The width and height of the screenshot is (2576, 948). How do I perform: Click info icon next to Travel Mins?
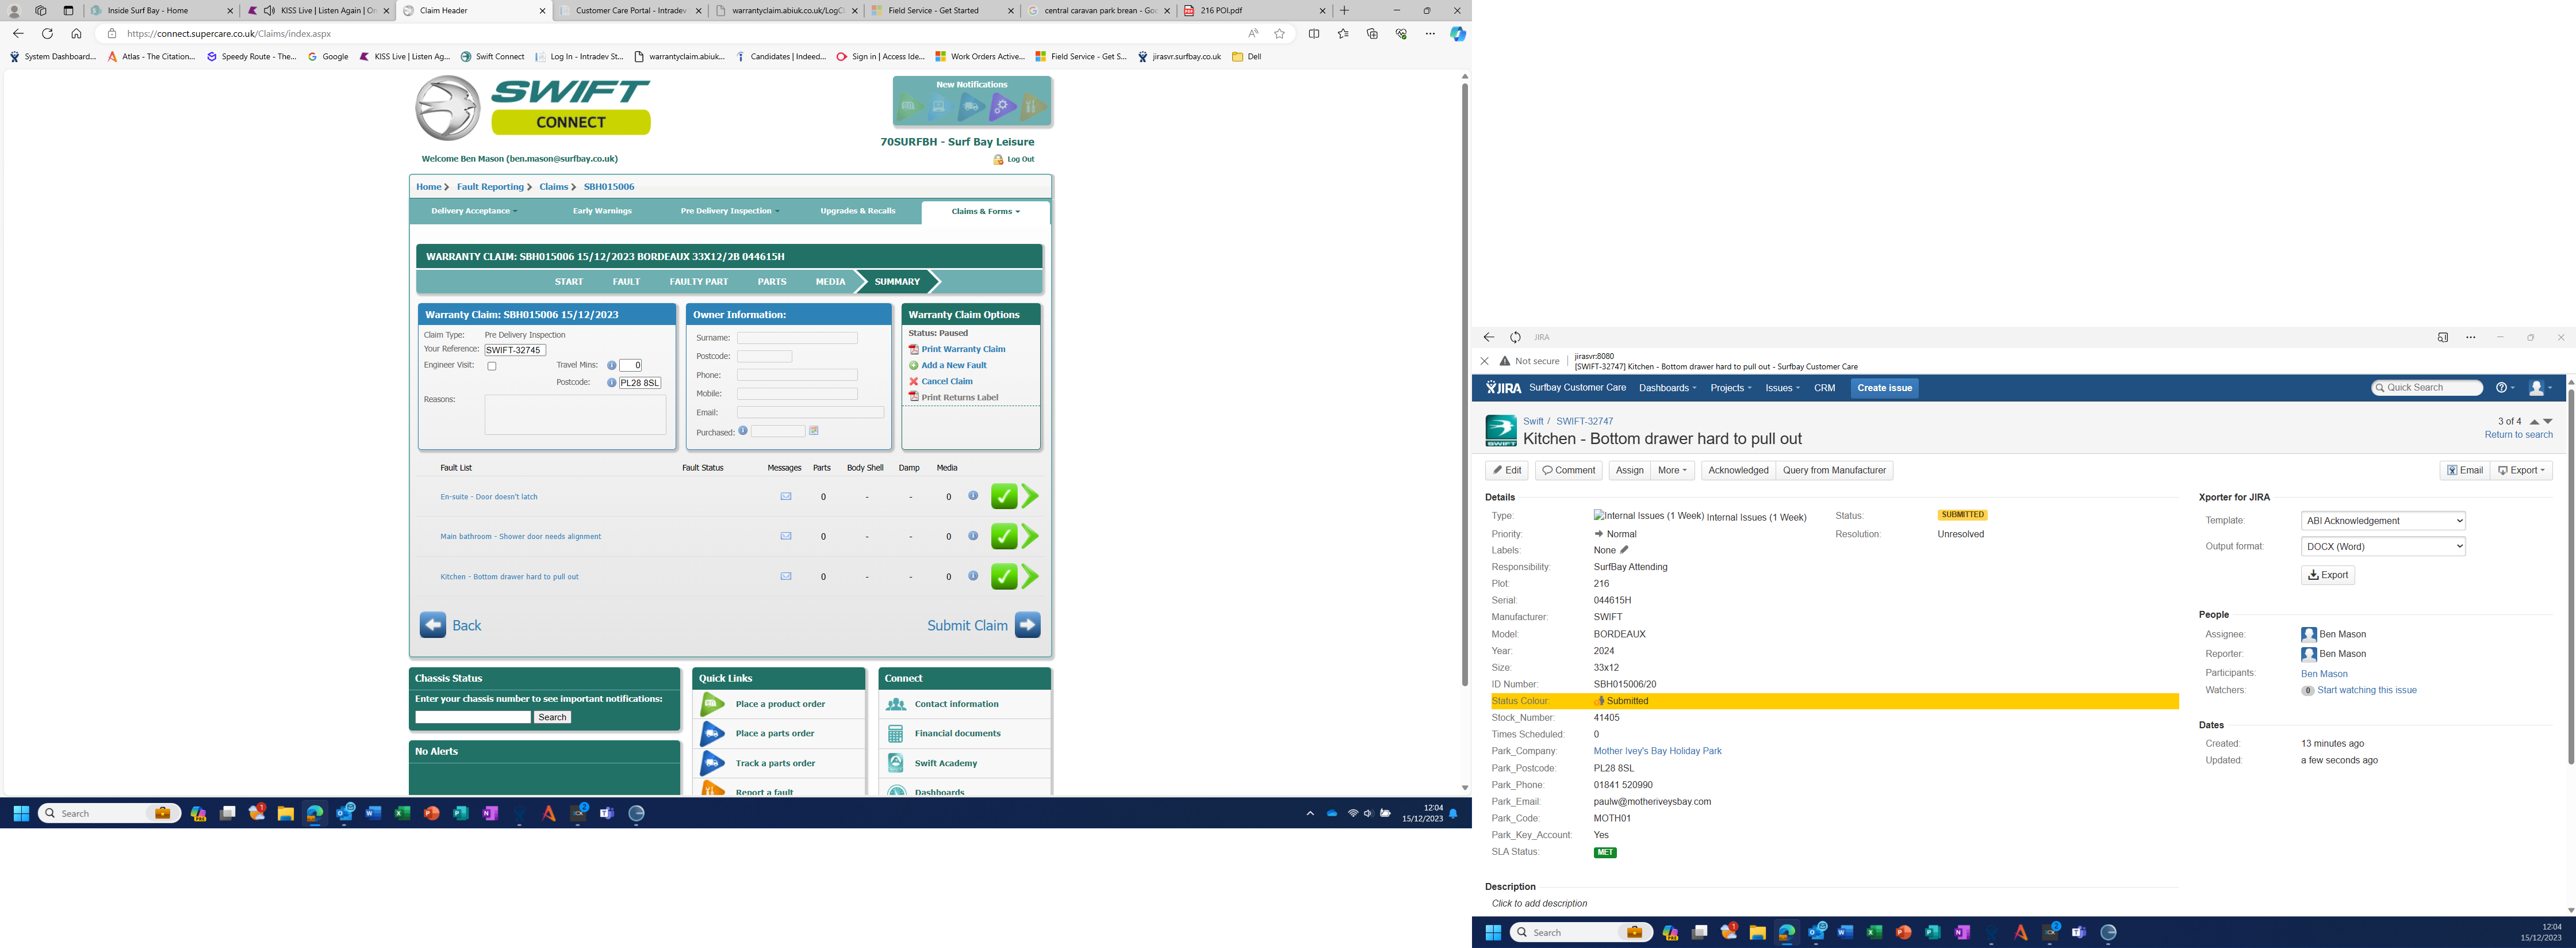[x=612, y=365]
